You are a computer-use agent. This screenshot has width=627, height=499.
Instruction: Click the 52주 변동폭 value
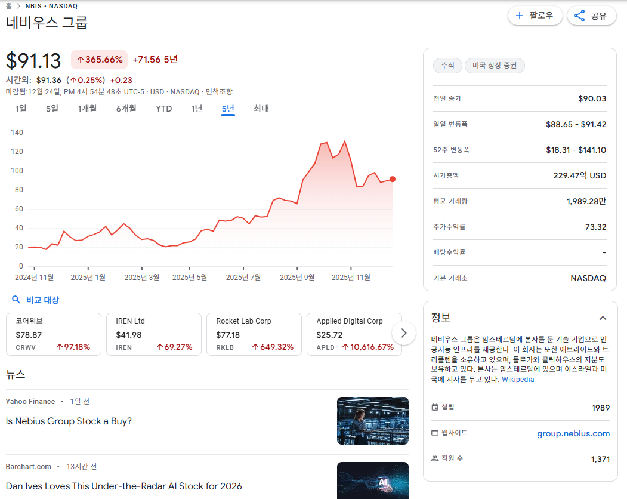(x=576, y=150)
